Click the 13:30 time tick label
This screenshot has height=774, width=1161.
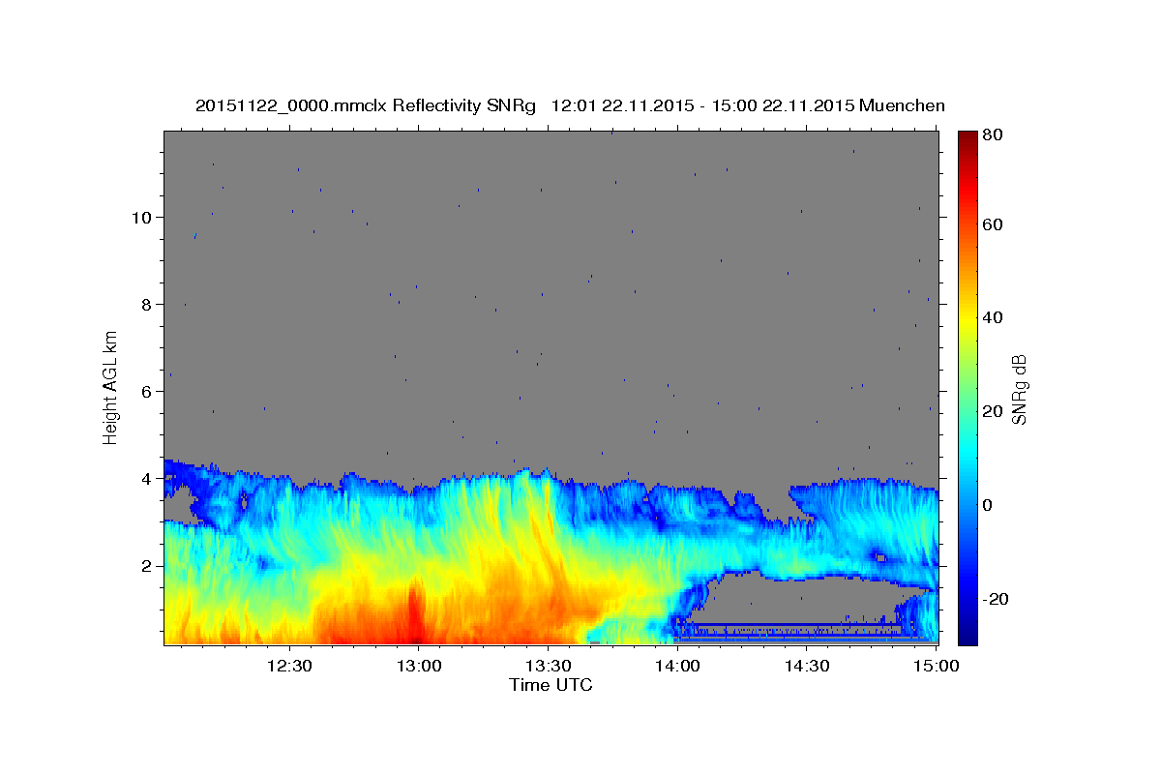click(548, 667)
